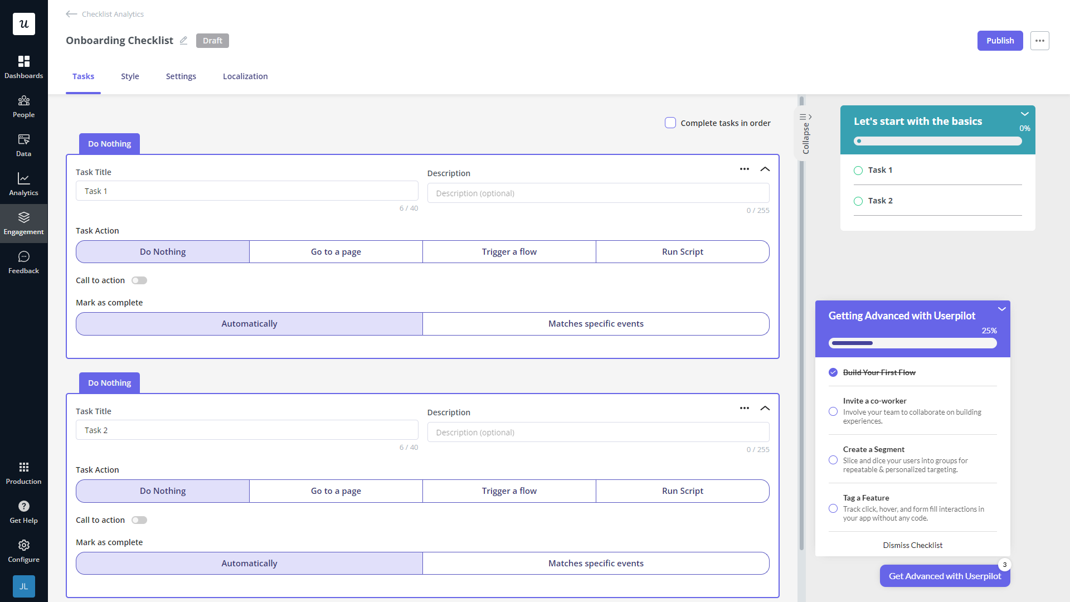Click the Configure icon in sidebar

23,545
